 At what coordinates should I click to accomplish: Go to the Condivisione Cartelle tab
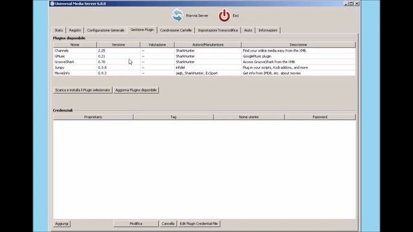coord(176,30)
